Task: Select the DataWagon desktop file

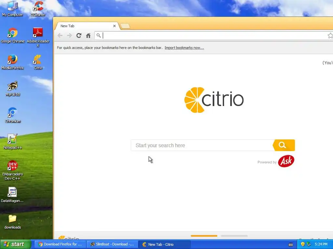Action: point(13,195)
